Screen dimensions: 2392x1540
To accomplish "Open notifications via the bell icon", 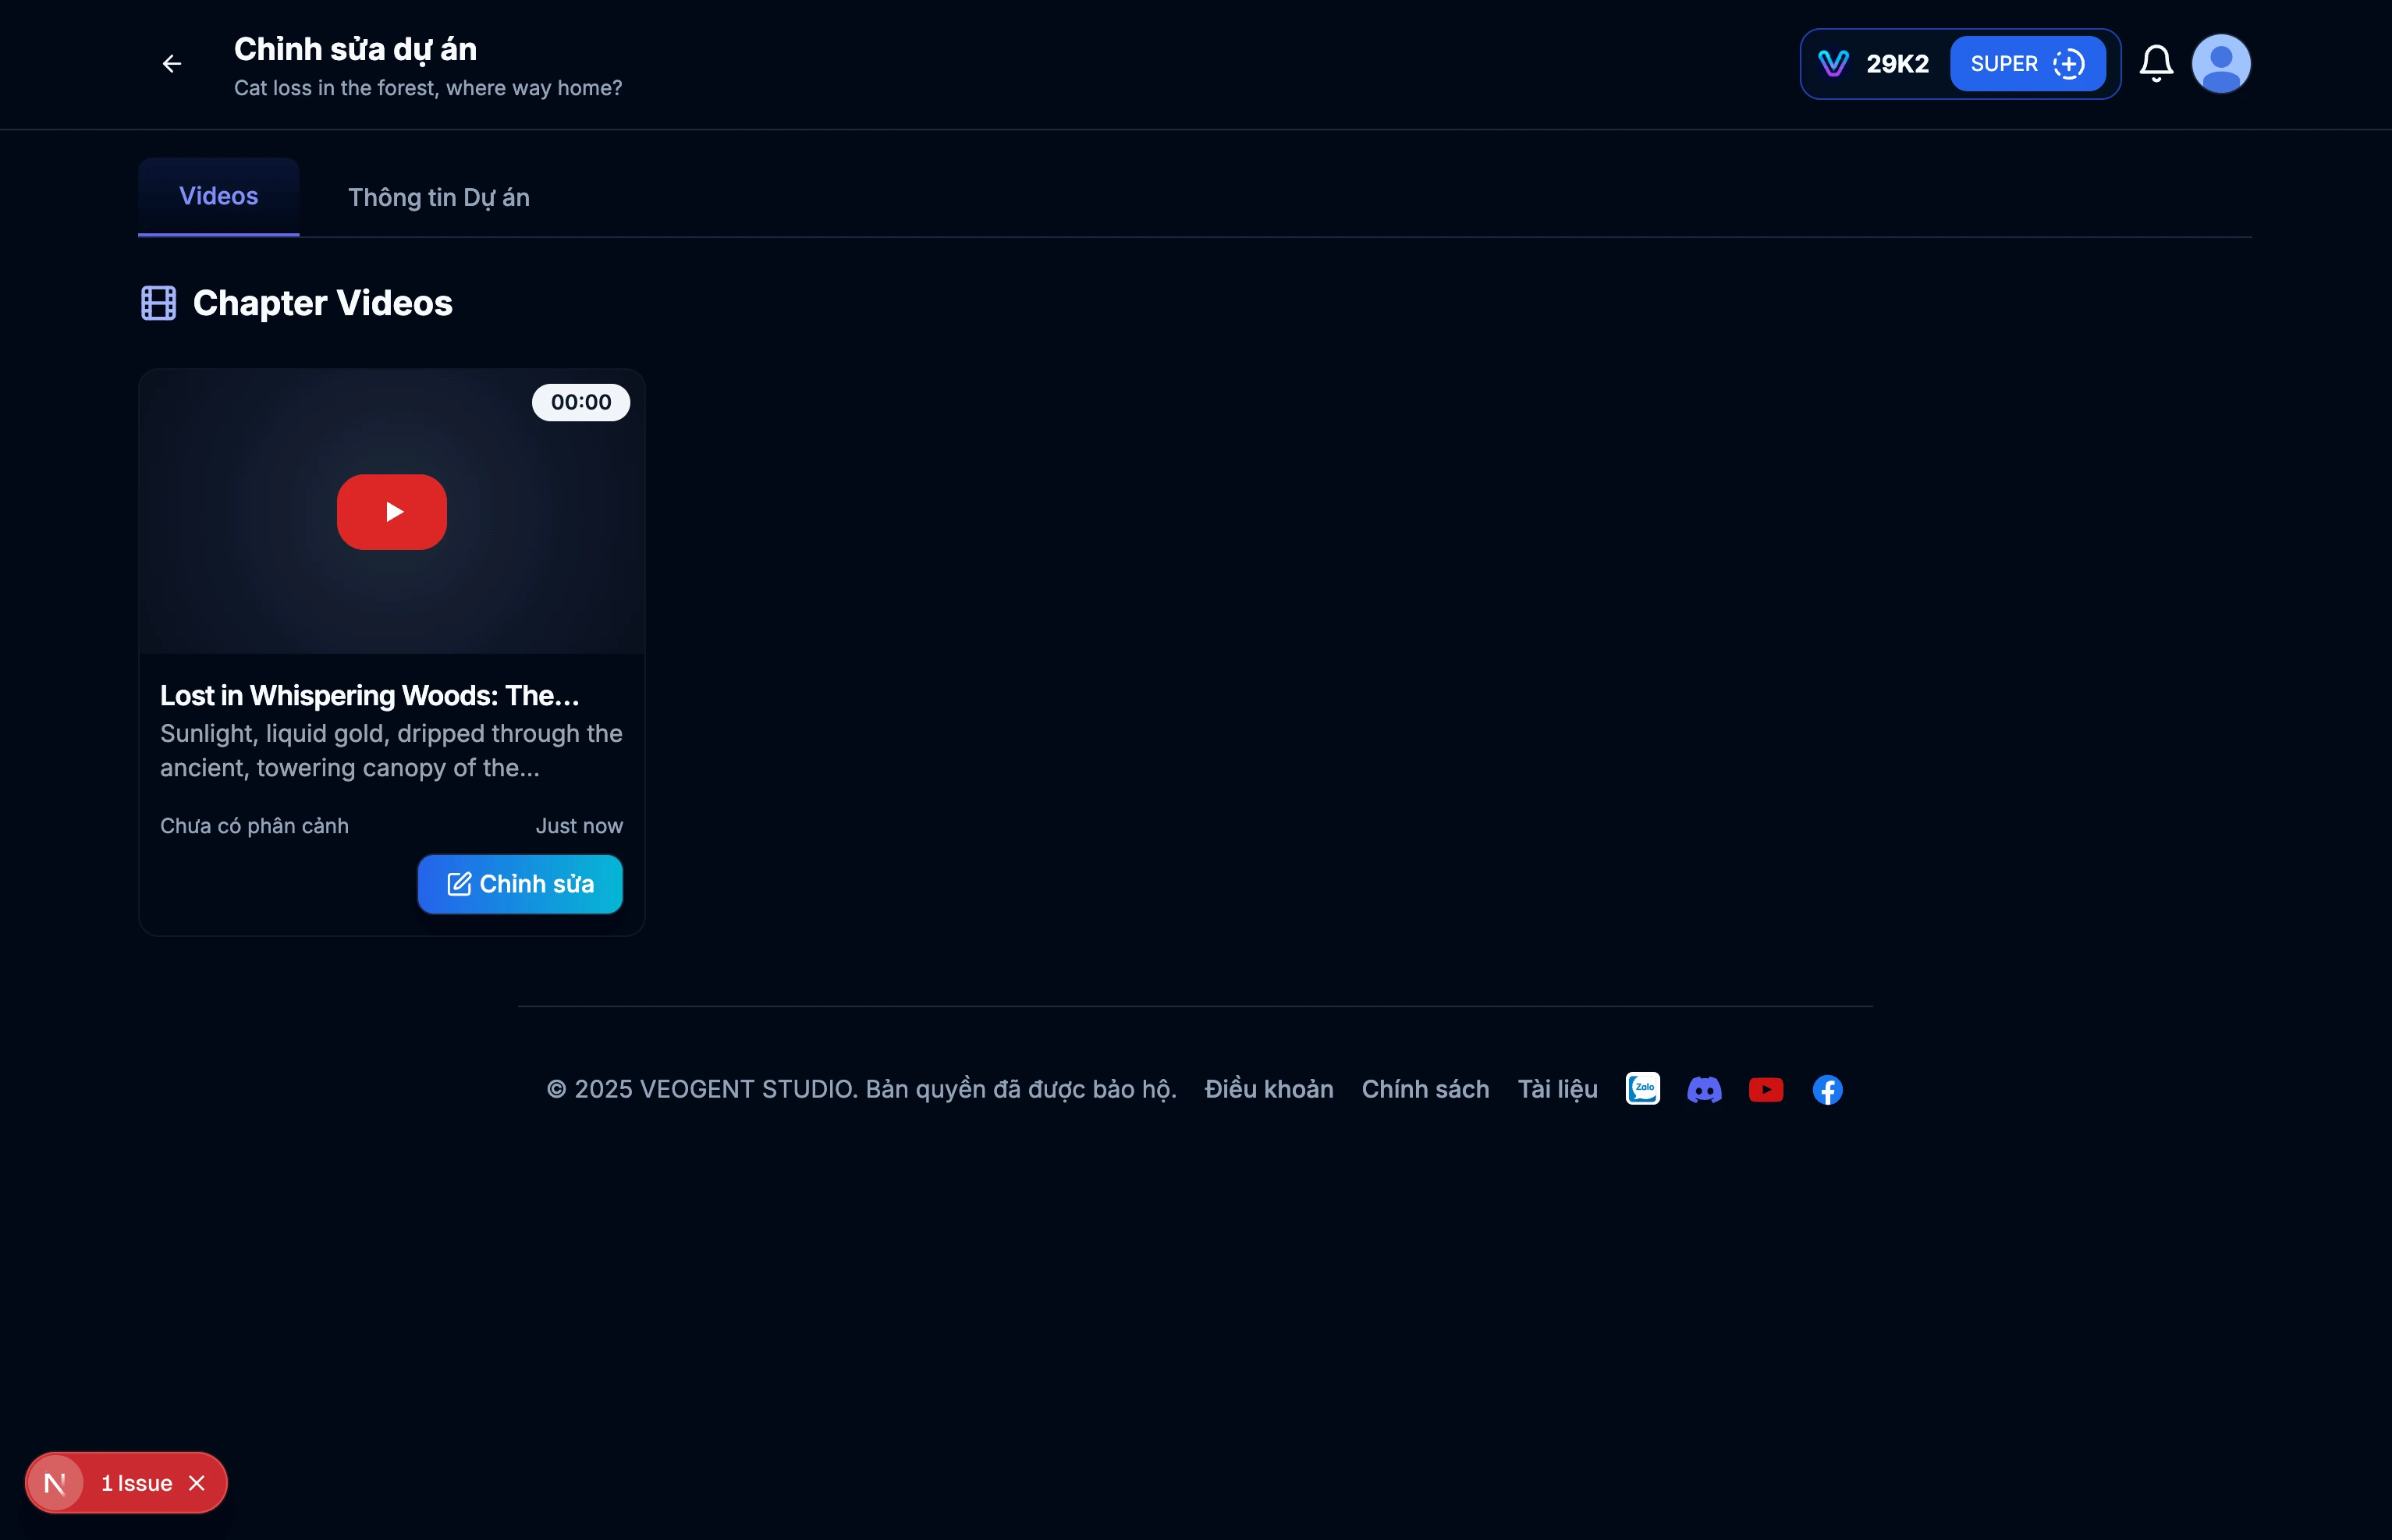I will click(x=2156, y=62).
